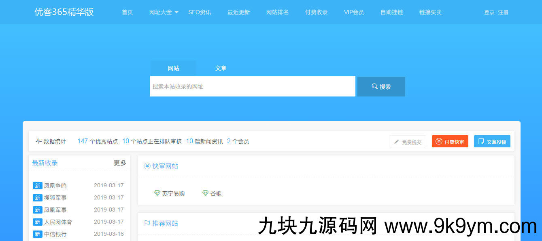This screenshot has width=542, height=241.
Task: Open the 搜狐军事 site entry
Action: (x=55, y=198)
